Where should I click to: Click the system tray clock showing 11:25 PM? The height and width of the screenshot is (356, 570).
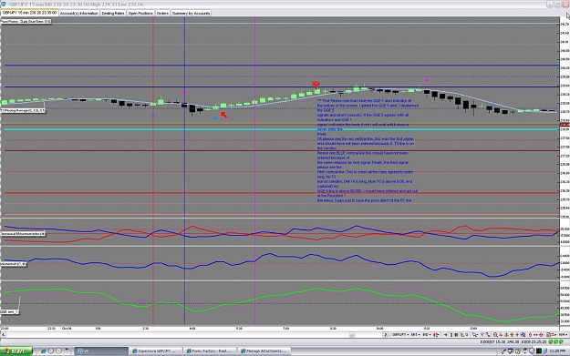tap(557, 351)
